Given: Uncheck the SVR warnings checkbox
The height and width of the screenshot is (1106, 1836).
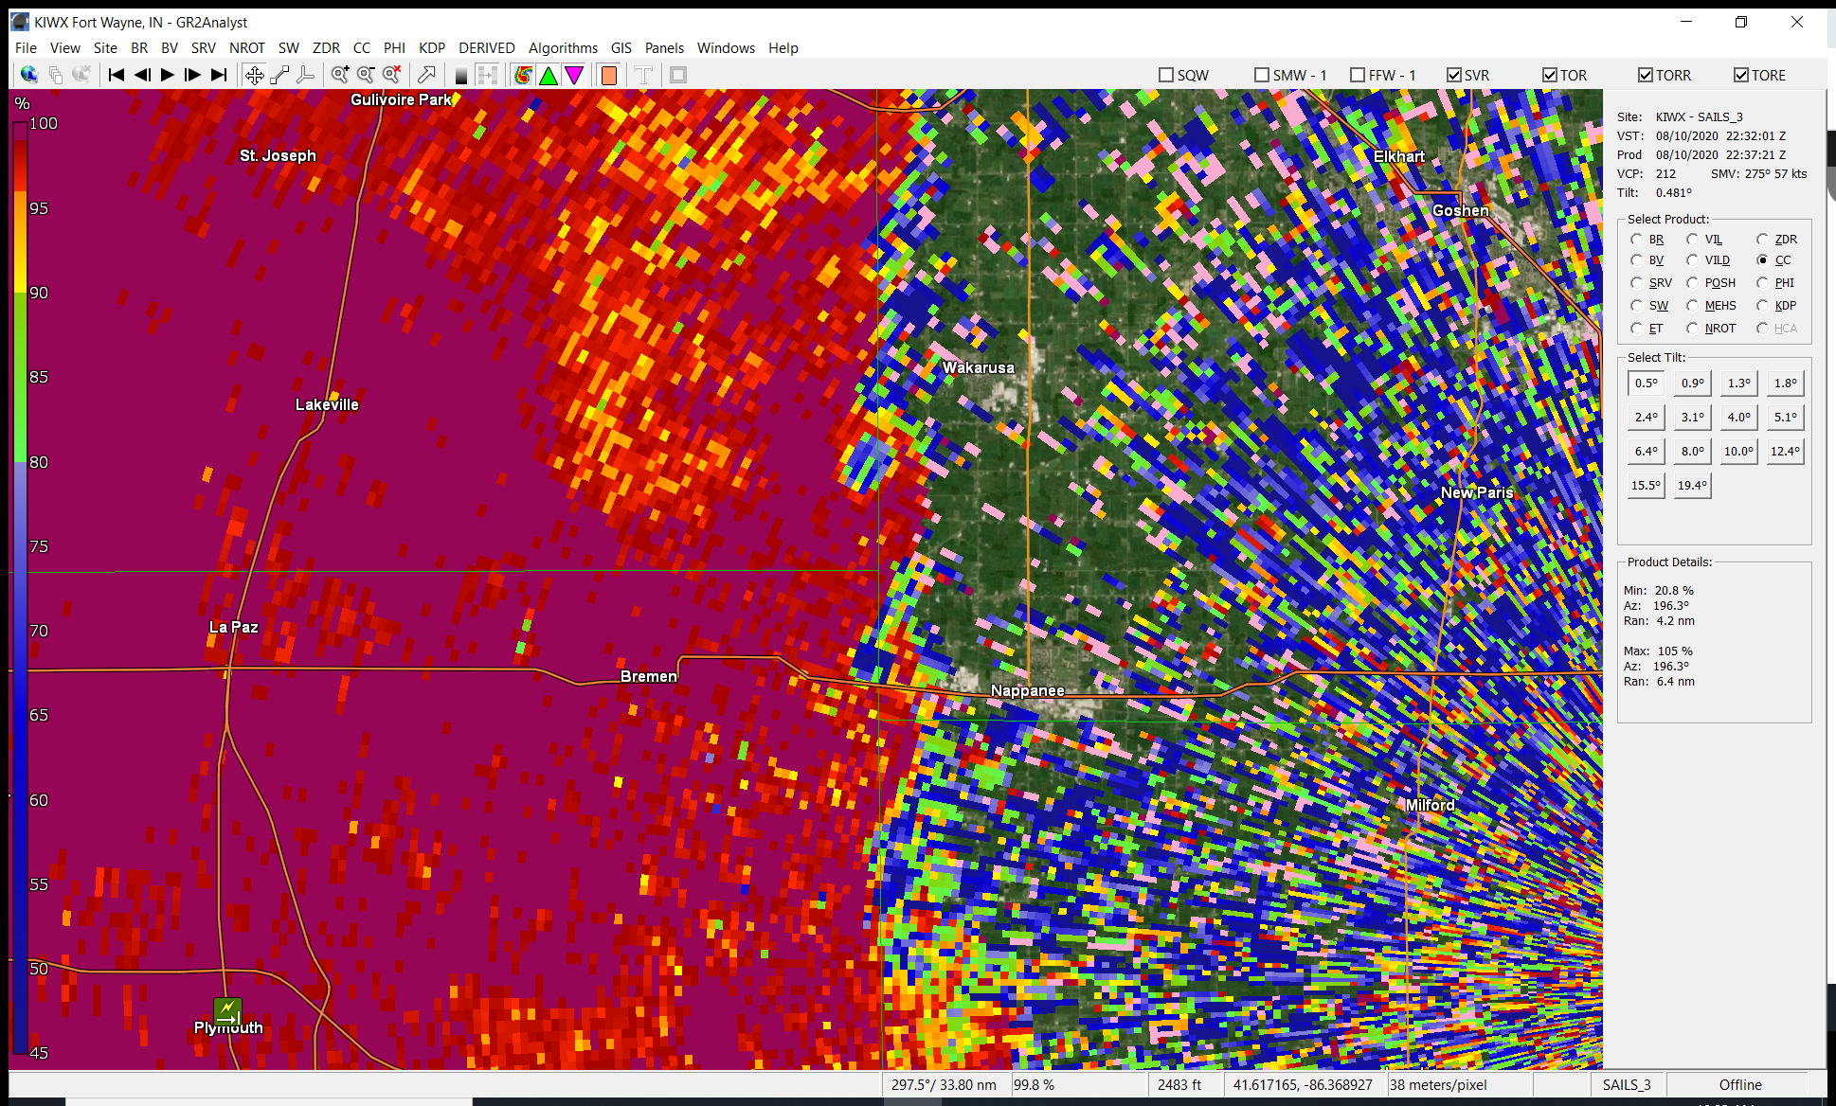Looking at the screenshot, I should pyautogui.click(x=1454, y=75).
